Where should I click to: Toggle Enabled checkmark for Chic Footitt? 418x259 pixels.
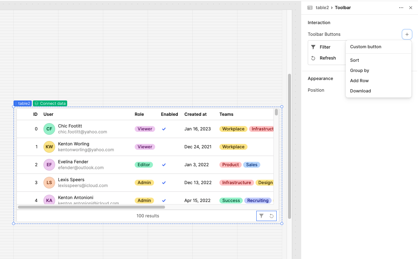[x=164, y=129]
